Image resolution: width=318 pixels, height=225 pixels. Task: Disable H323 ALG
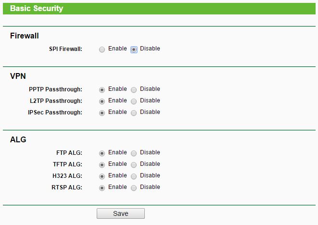pos(134,176)
